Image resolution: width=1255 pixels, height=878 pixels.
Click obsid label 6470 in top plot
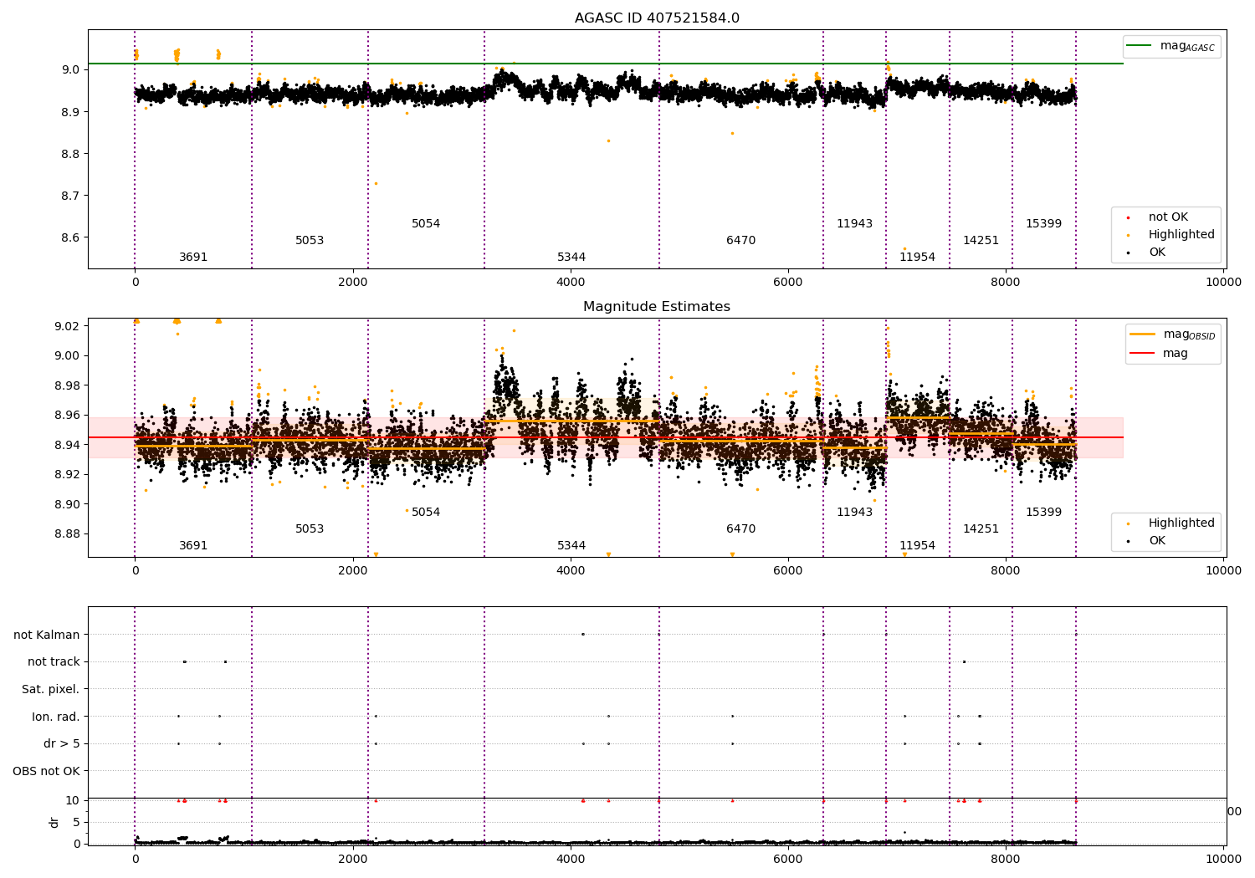point(740,240)
